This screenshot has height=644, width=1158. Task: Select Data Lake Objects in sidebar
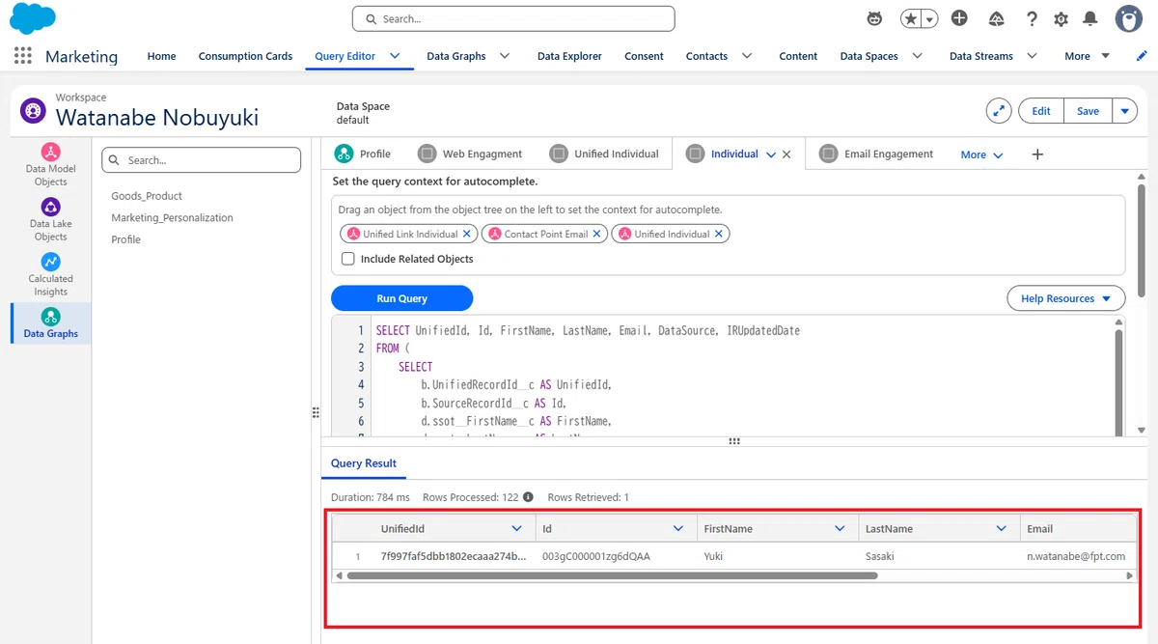[51, 219]
